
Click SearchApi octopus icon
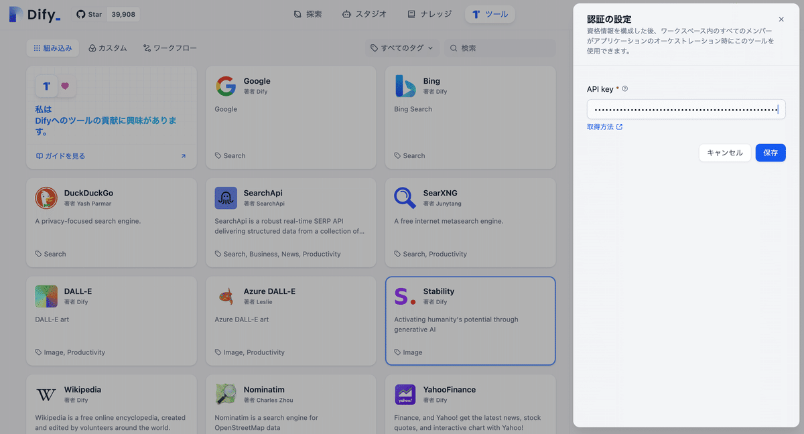click(226, 198)
